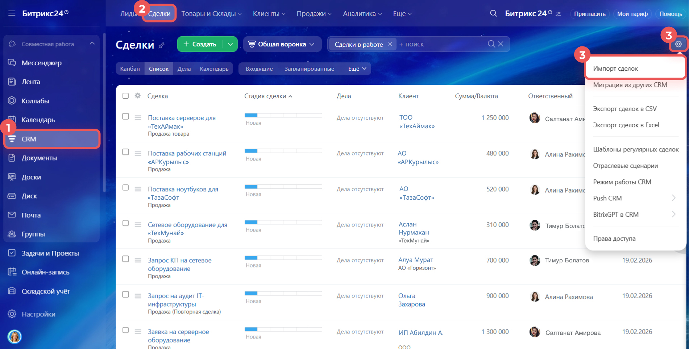Check the «АРКурылыс» deal checkbox
Viewport: 689px width, 349px height.
click(x=125, y=152)
